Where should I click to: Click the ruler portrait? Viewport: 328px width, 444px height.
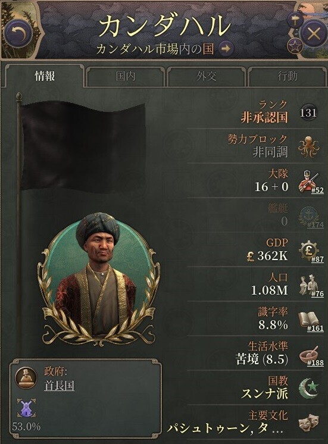pos(98,279)
